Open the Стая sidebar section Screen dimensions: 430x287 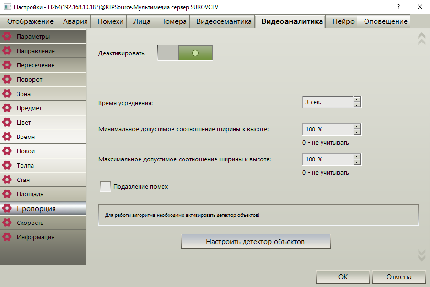(43, 180)
